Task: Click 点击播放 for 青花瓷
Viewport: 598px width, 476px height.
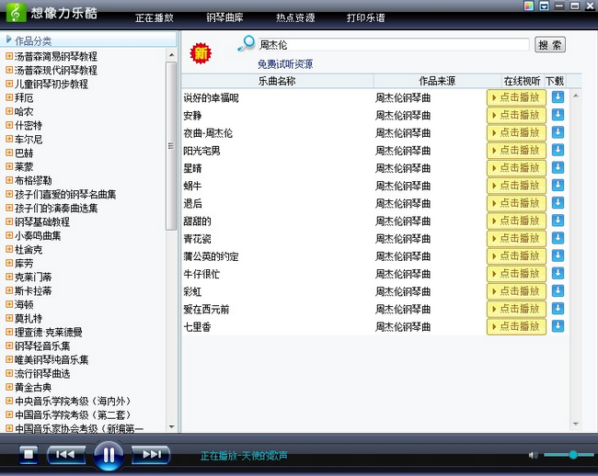Action: pos(516,238)
